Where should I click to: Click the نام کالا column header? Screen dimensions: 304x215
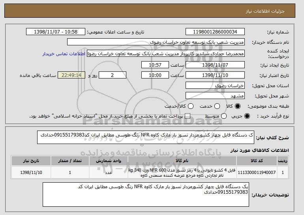pyautogui.click(x=182, y=161)
